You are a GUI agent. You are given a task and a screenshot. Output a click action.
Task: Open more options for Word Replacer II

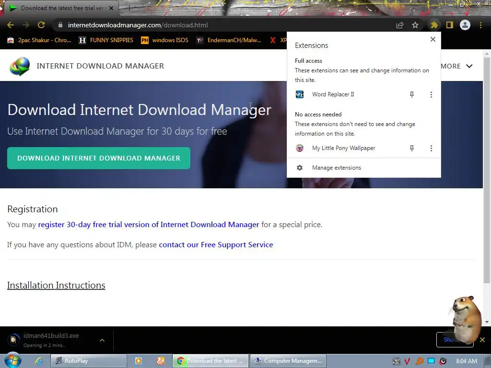coord(431,94)
